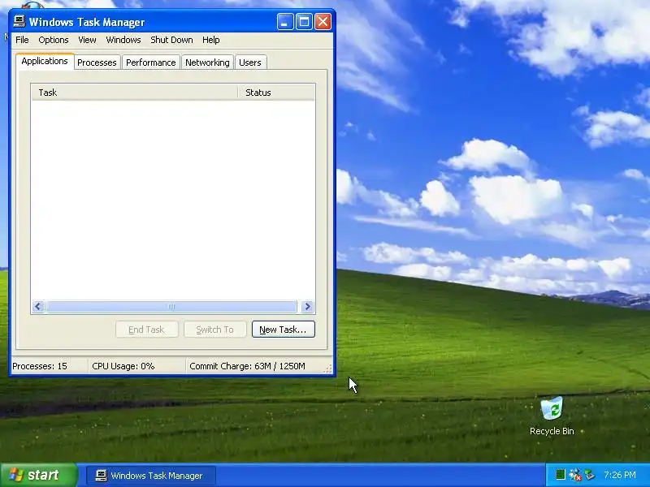Switch to the Processes tab

(x=97, y=62)
